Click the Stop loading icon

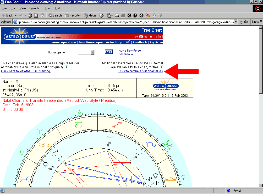click(30, 15)
